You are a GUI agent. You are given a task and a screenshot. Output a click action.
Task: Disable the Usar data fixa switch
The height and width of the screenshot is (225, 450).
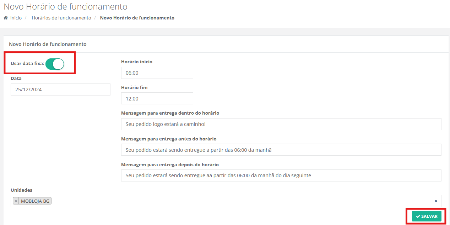pyautogui.click(x=55, y=64)
